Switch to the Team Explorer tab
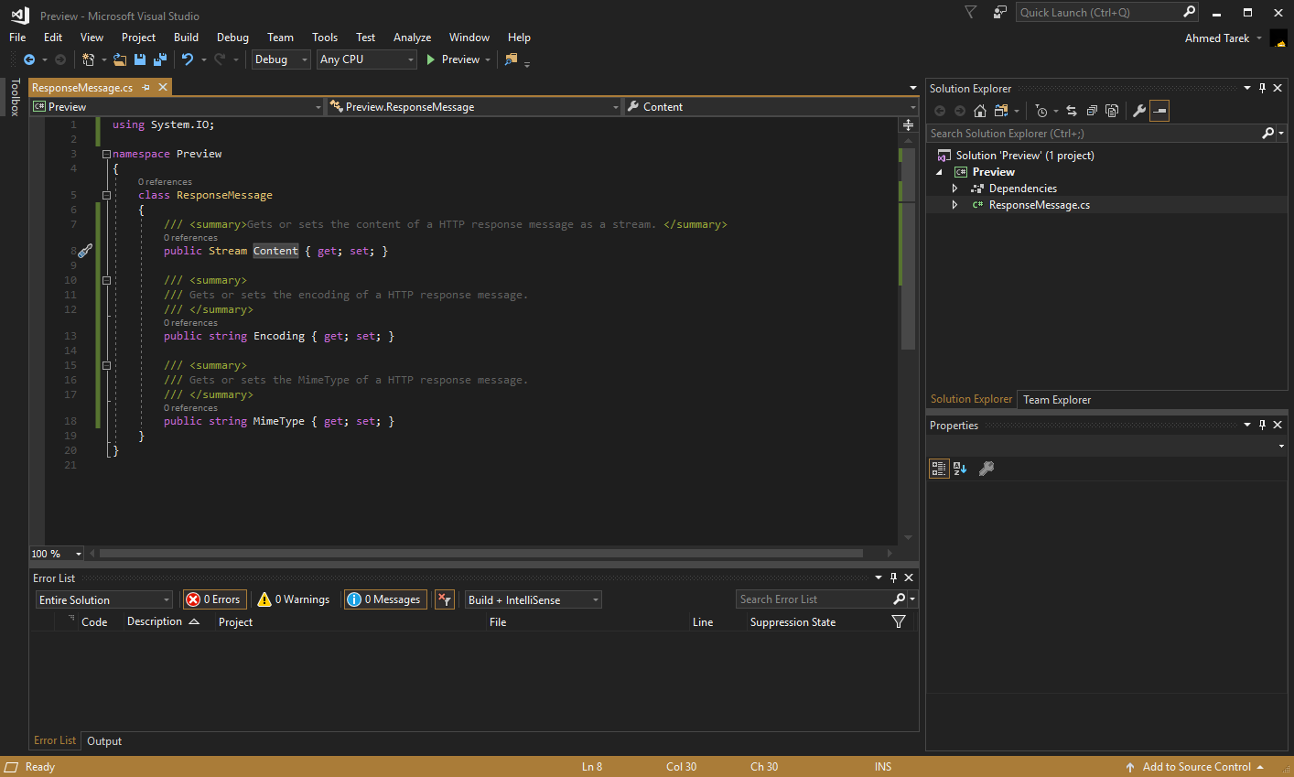The image size is (1294, 777). [1057, 400]
